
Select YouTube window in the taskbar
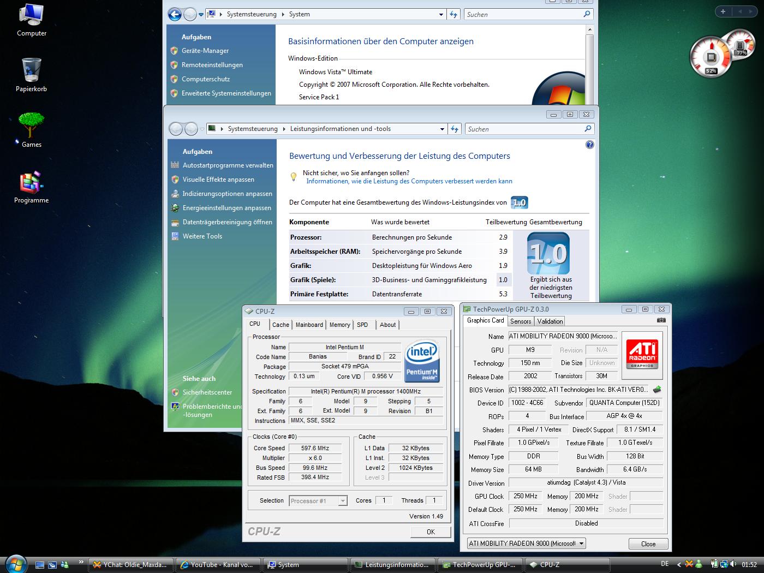pyautogui.click(x=217, y=565)
